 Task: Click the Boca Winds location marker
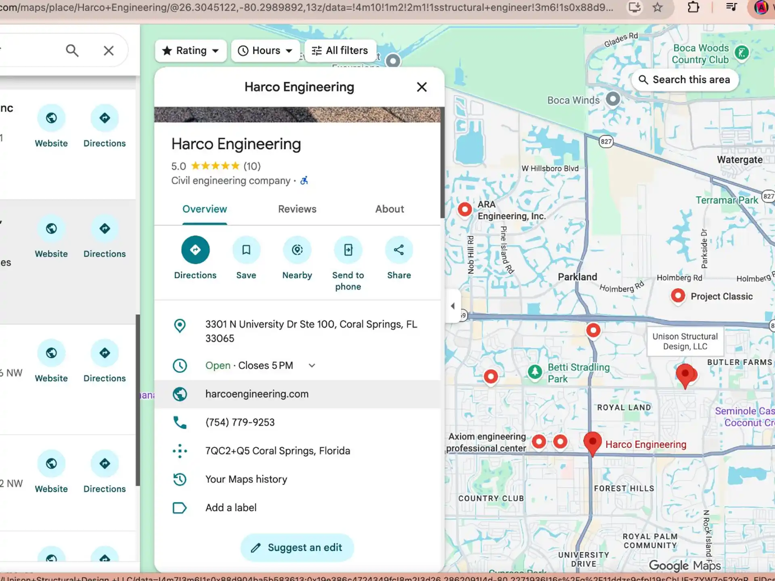tap(613, 99)
